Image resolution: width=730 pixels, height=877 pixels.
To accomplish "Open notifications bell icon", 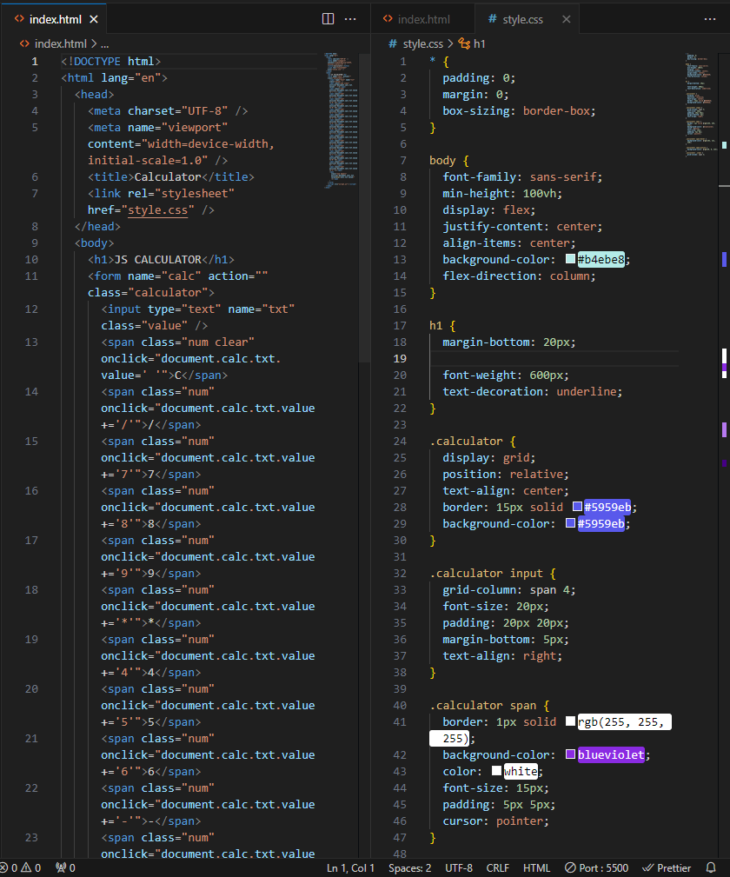I will [x=711, y=867].
